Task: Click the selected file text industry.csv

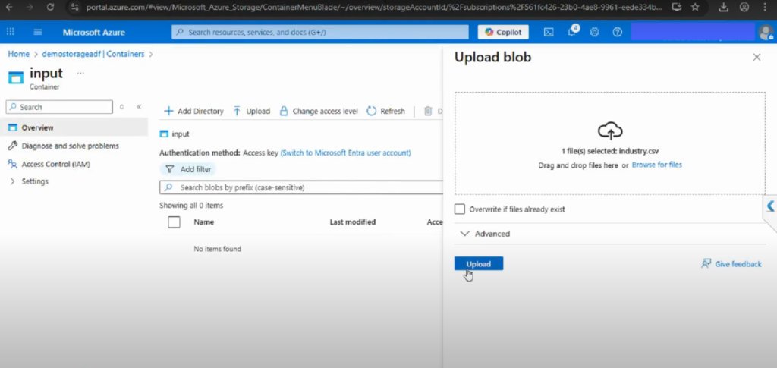Action: point(639,152)
